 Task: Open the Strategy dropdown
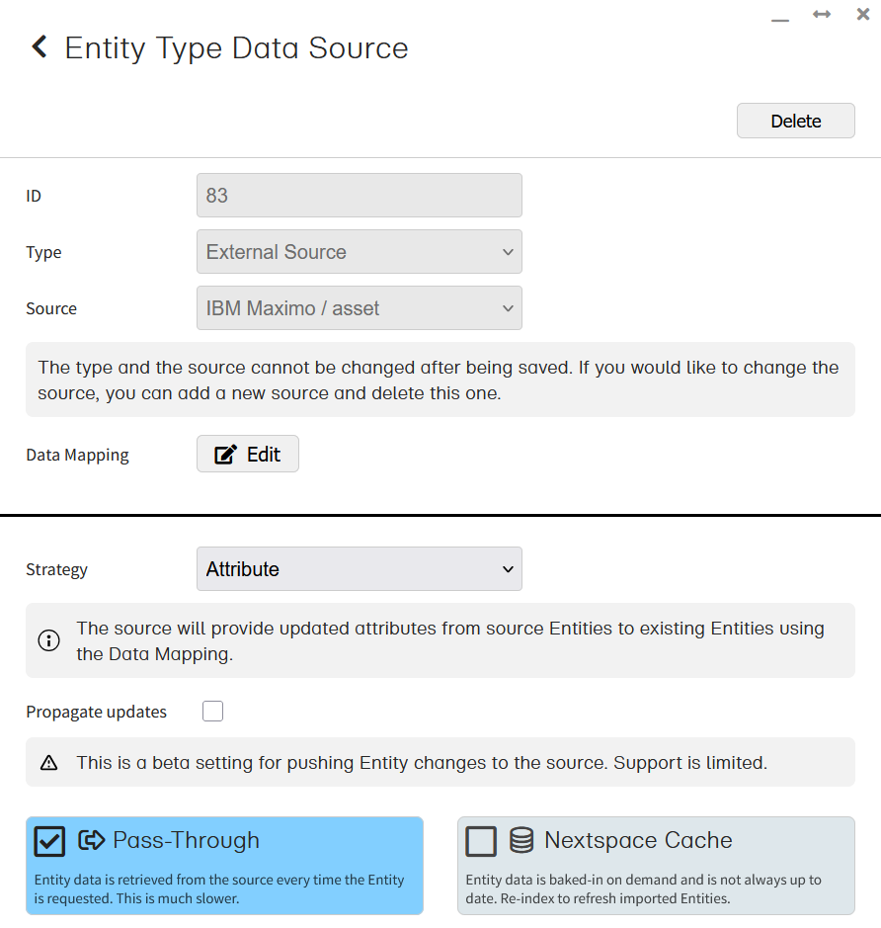pos(360,569)
